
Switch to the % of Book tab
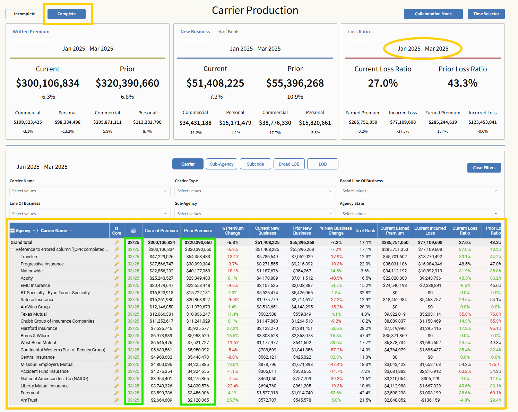pyautogui.click(x=228, y=32)
